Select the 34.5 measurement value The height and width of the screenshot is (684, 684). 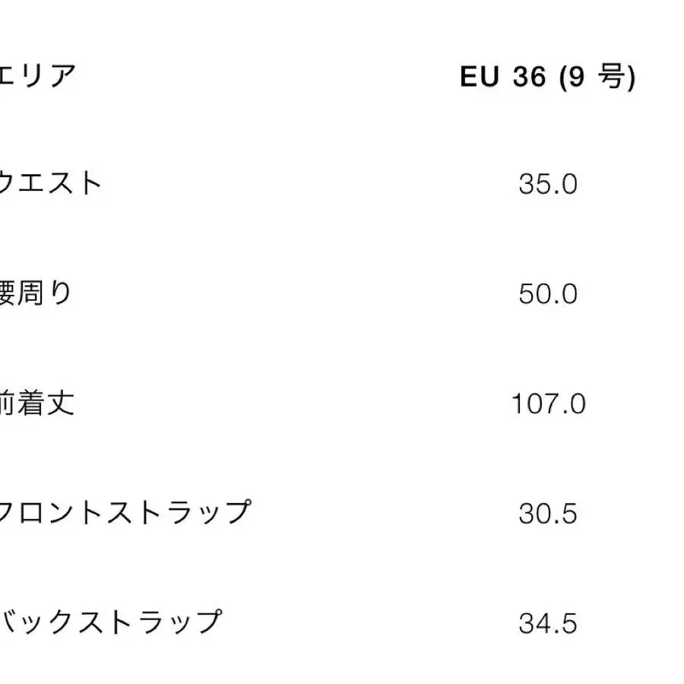click(x=548, y=625)
